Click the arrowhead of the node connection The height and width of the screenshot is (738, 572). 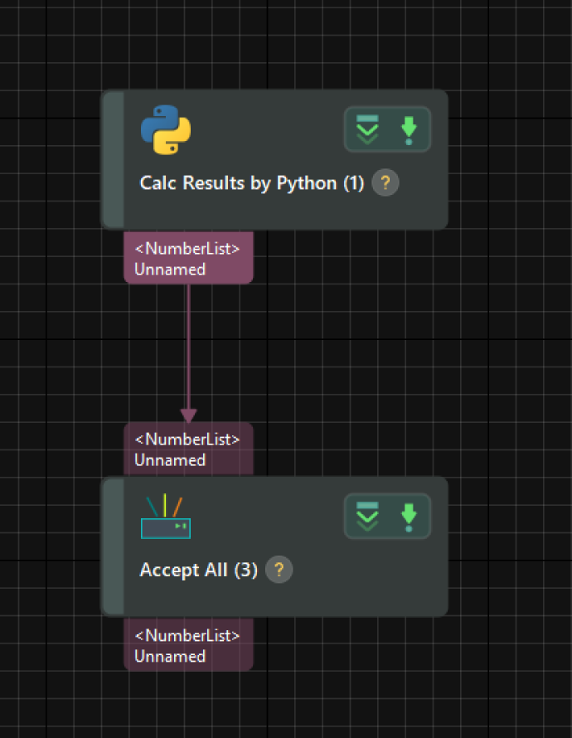(x=188, y=415)
